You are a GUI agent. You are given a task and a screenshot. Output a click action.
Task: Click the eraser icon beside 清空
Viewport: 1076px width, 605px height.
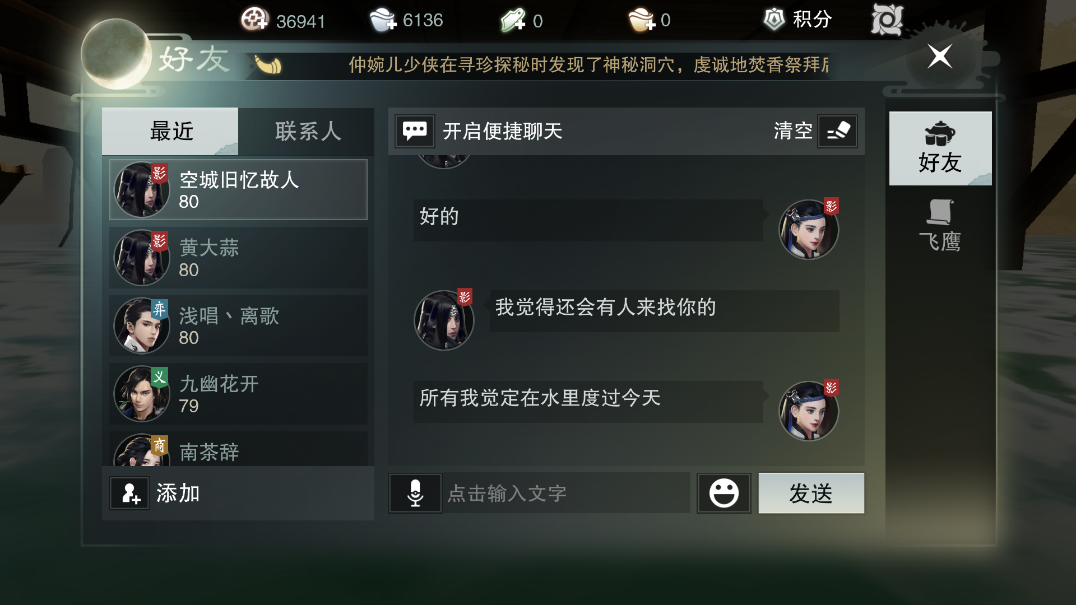point(837,131)
